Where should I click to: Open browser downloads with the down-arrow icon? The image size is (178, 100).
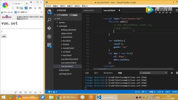coord(35,8)
